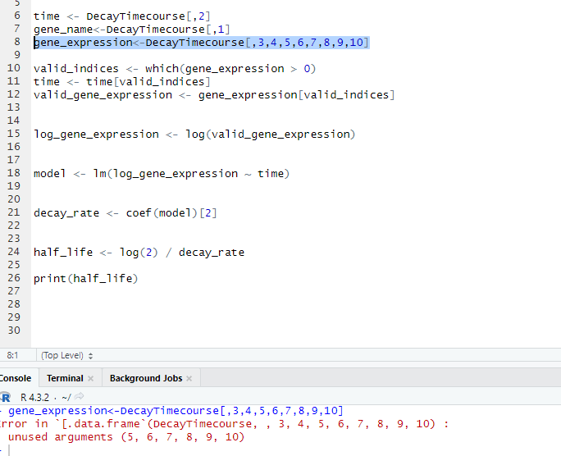Open the (Top Level) scope dropdown
The image size is (561, 456).
(67, 355)
